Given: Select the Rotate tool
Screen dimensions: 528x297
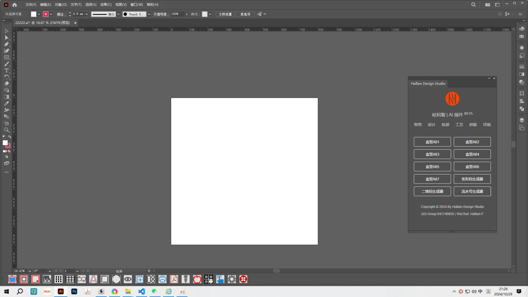Looking at the screenshot, I should (7, 77).
